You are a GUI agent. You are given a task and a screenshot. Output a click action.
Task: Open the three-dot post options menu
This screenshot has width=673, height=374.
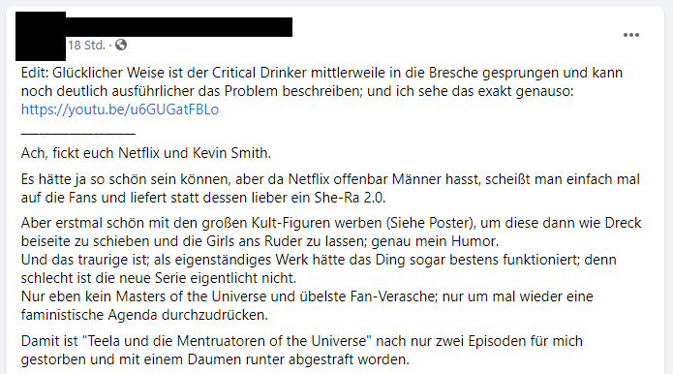point(631,35)
